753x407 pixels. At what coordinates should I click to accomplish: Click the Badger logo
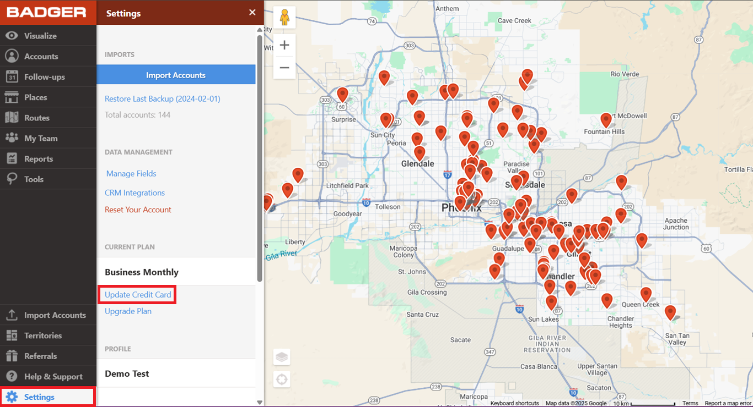click(x=46, y=12)
